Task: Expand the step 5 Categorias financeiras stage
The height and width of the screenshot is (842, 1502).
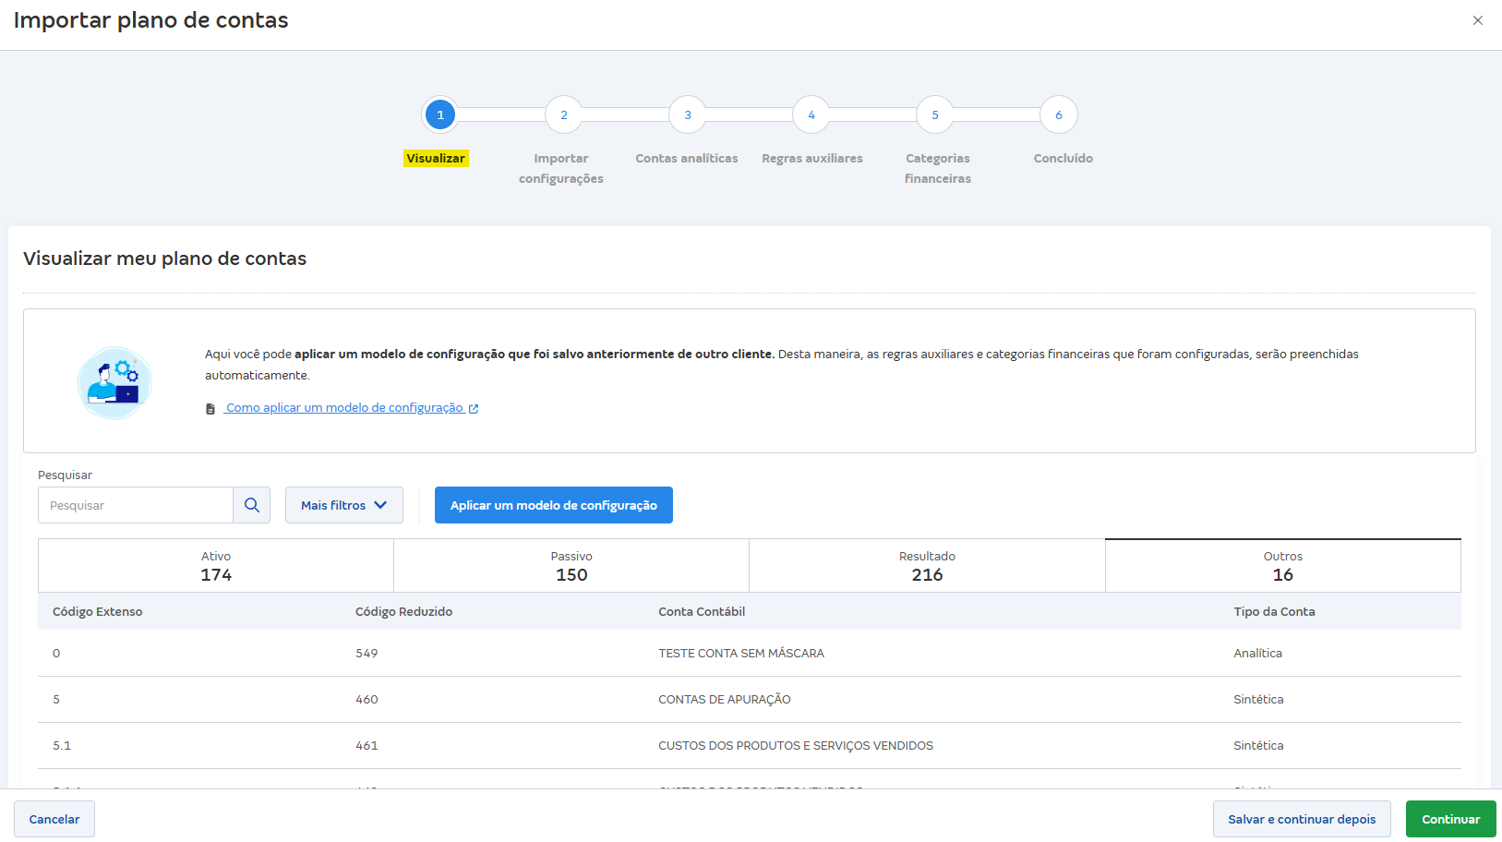Action: tap(934, 114)
